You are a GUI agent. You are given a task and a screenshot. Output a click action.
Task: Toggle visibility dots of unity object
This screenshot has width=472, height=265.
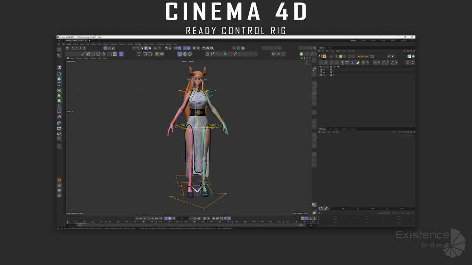tap(333, 75)
